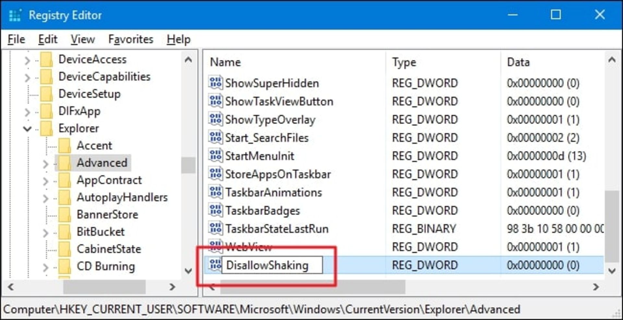Viewport: 623px width, 320px height.
Task: Click the StoreAppsOnTaskbar value icon
Action: 215,174
